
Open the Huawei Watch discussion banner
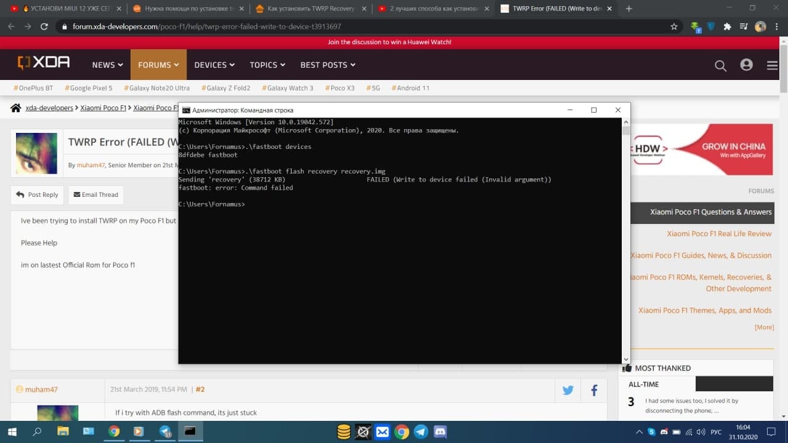pyautogui.click(x=389, y=42)
